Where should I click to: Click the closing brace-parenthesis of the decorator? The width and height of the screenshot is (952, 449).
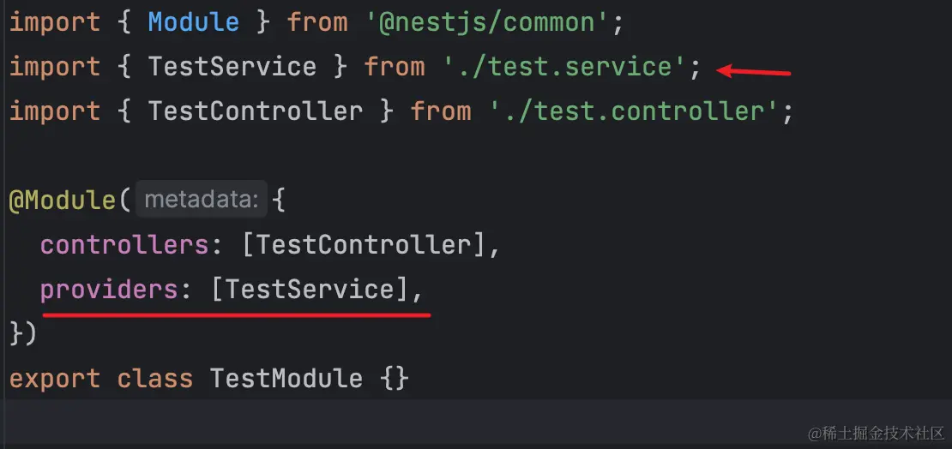point(23,334)
